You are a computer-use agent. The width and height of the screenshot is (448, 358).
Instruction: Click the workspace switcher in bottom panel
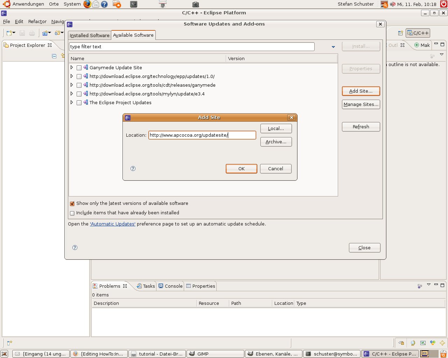pos(429,354)
